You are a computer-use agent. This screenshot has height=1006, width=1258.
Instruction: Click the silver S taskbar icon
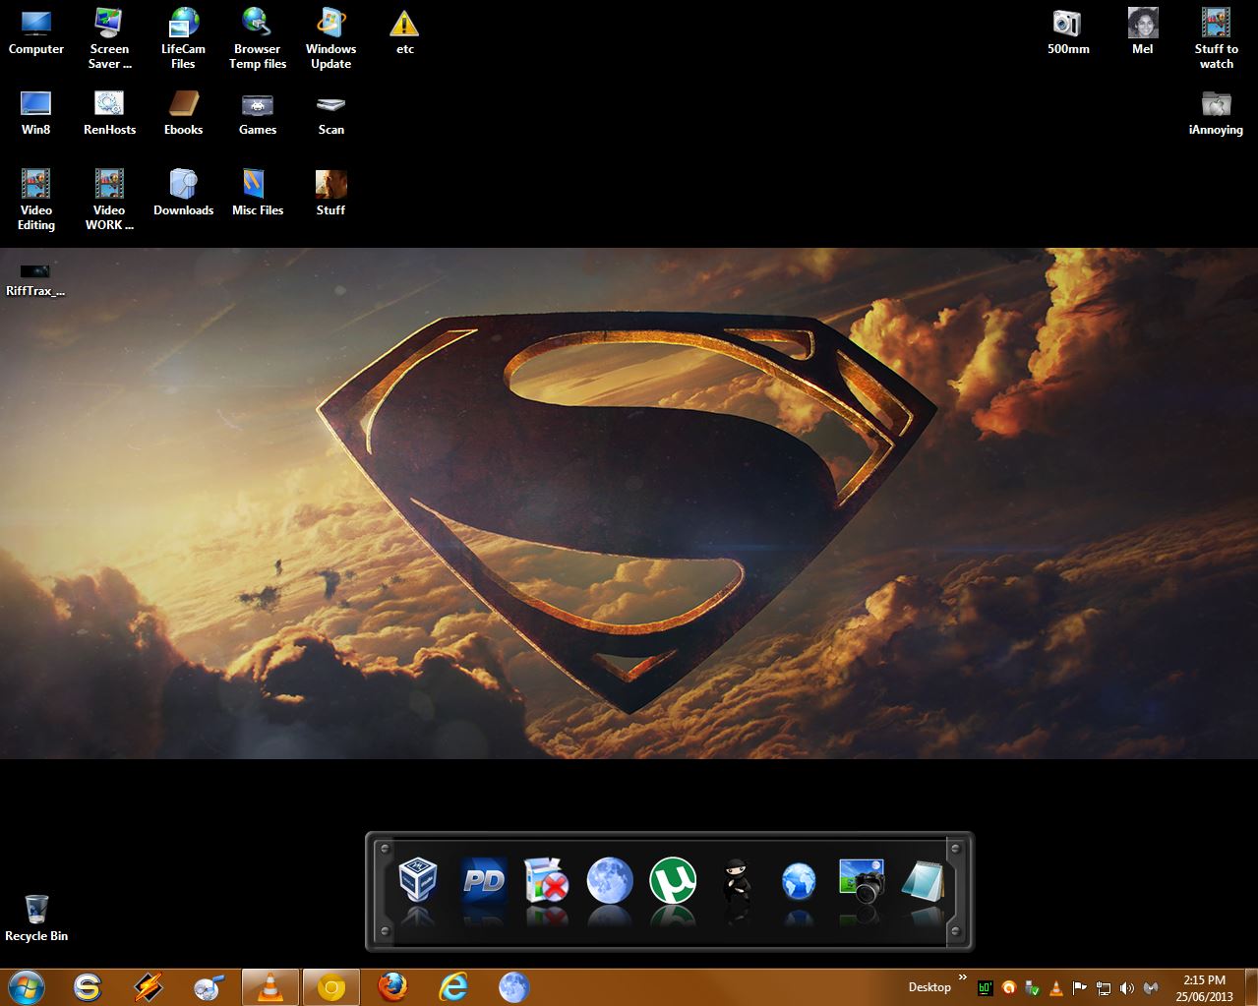(x=88, y=986)
